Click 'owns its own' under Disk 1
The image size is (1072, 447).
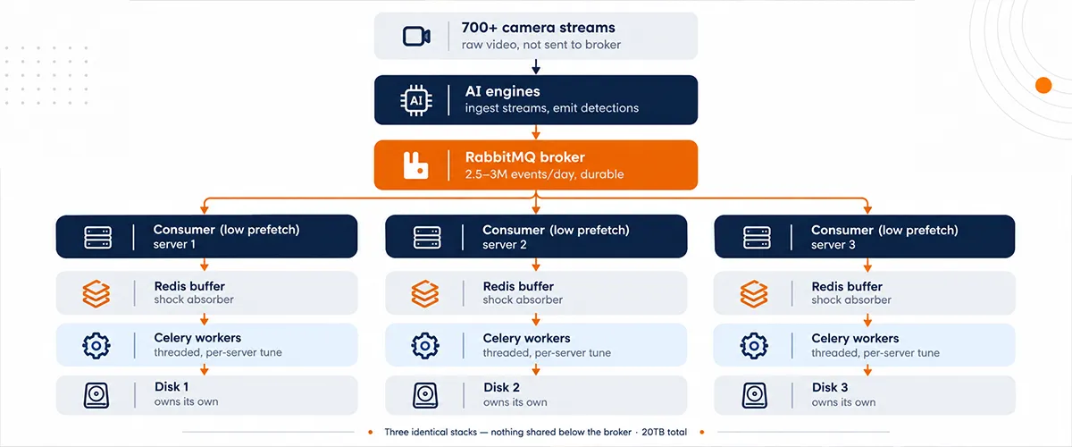click(x=186, y=402)
